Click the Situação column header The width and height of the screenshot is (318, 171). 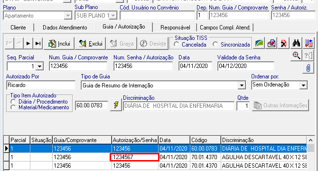tap(41, 140)
